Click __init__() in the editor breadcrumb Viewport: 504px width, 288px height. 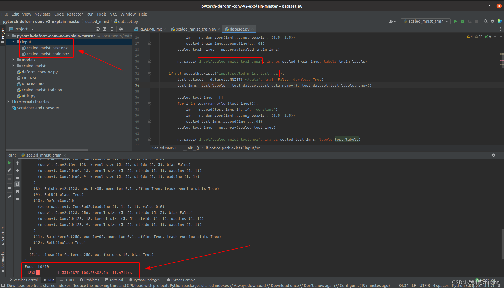[191, 148]
